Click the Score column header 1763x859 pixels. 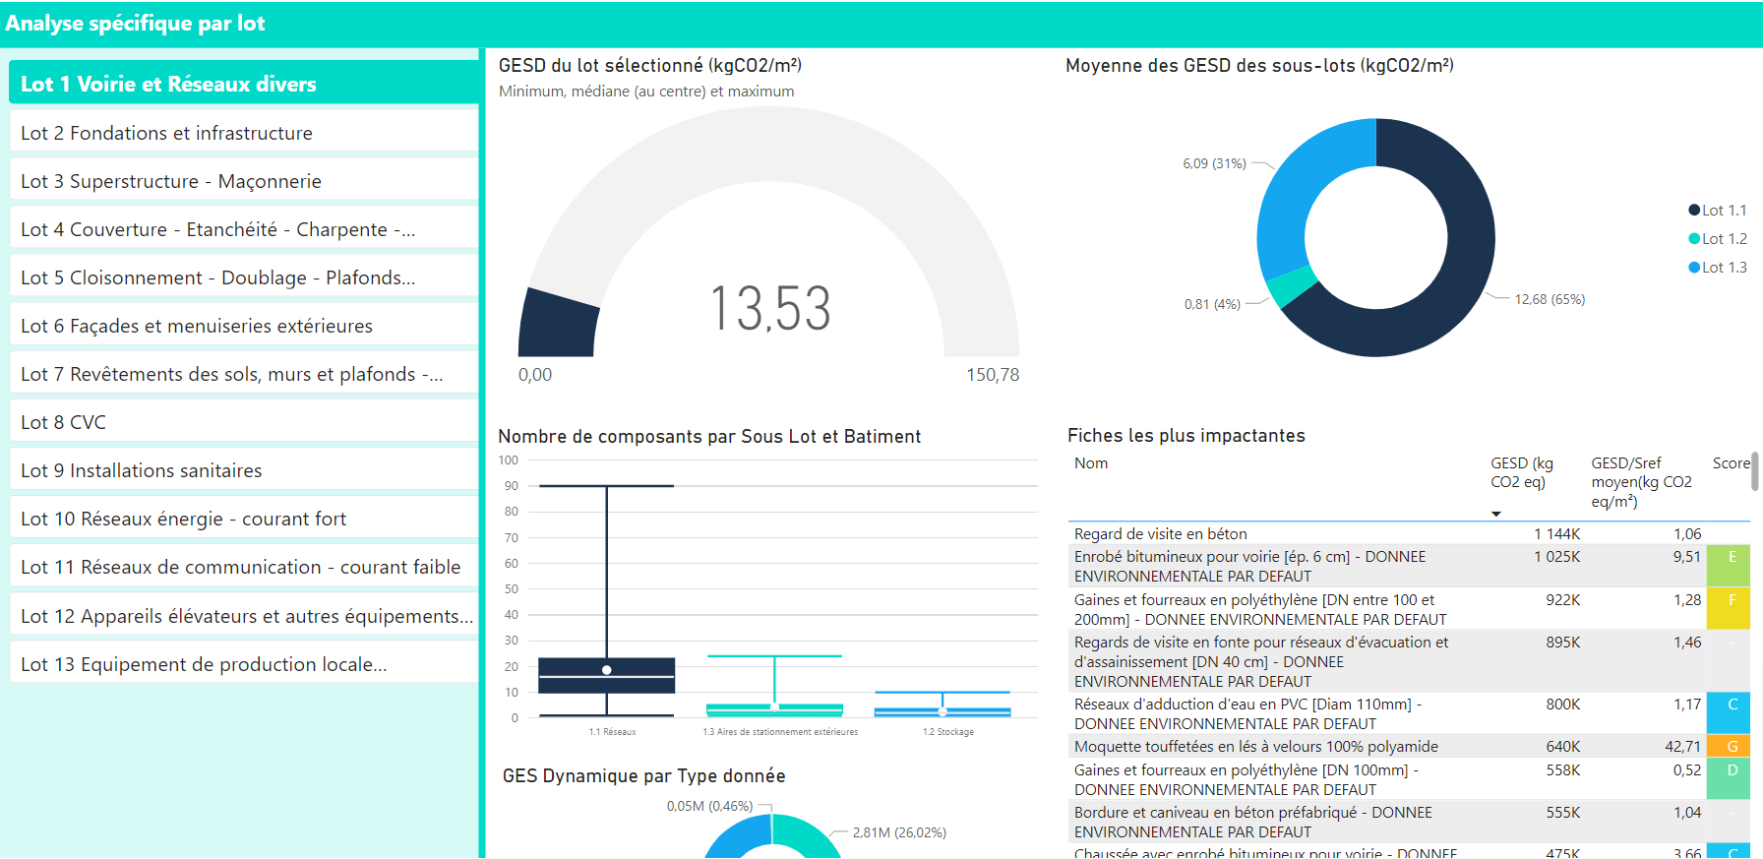1732,462
